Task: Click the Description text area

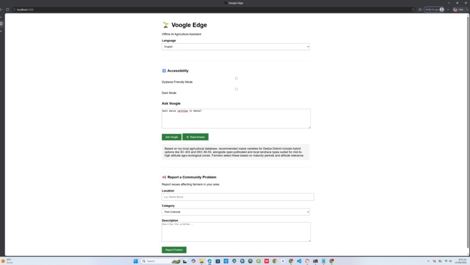Action: pyautogui.click(x=236, y=232)
